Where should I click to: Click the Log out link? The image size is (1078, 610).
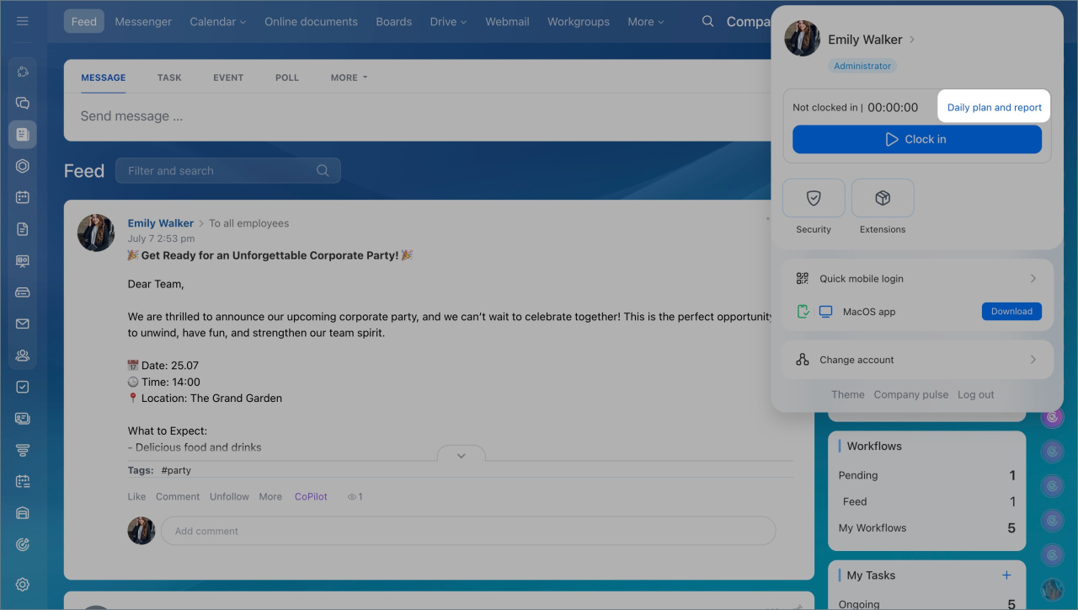975,394
